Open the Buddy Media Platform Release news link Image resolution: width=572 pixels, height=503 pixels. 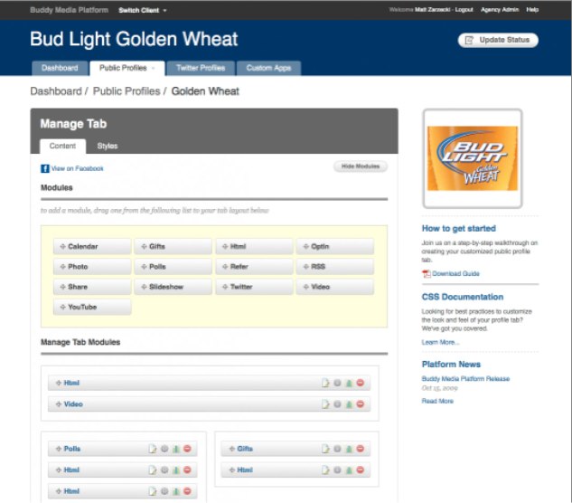(464, 379)
